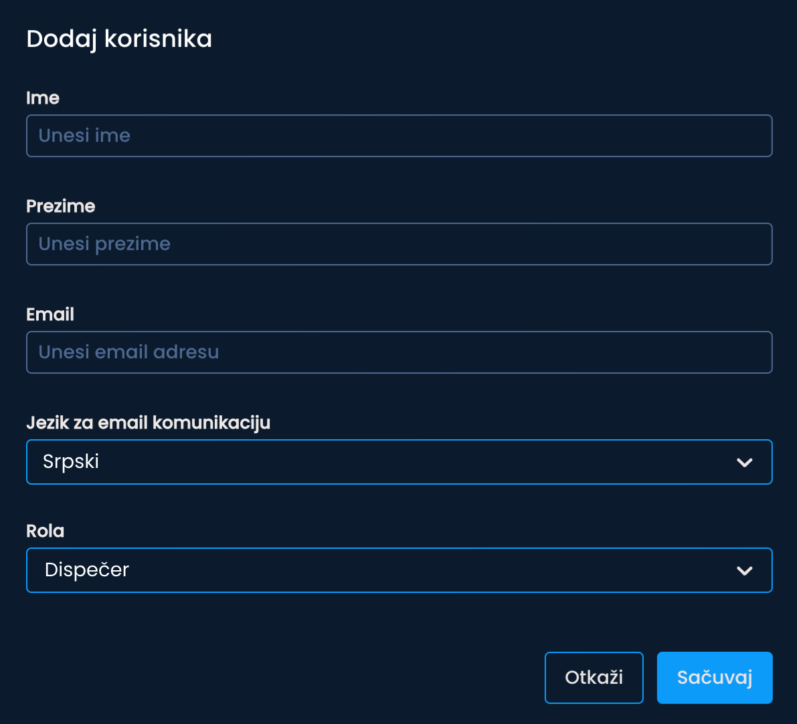Click the Rola field label
Screen dimensions: 797x724
(x=46, y=531)
